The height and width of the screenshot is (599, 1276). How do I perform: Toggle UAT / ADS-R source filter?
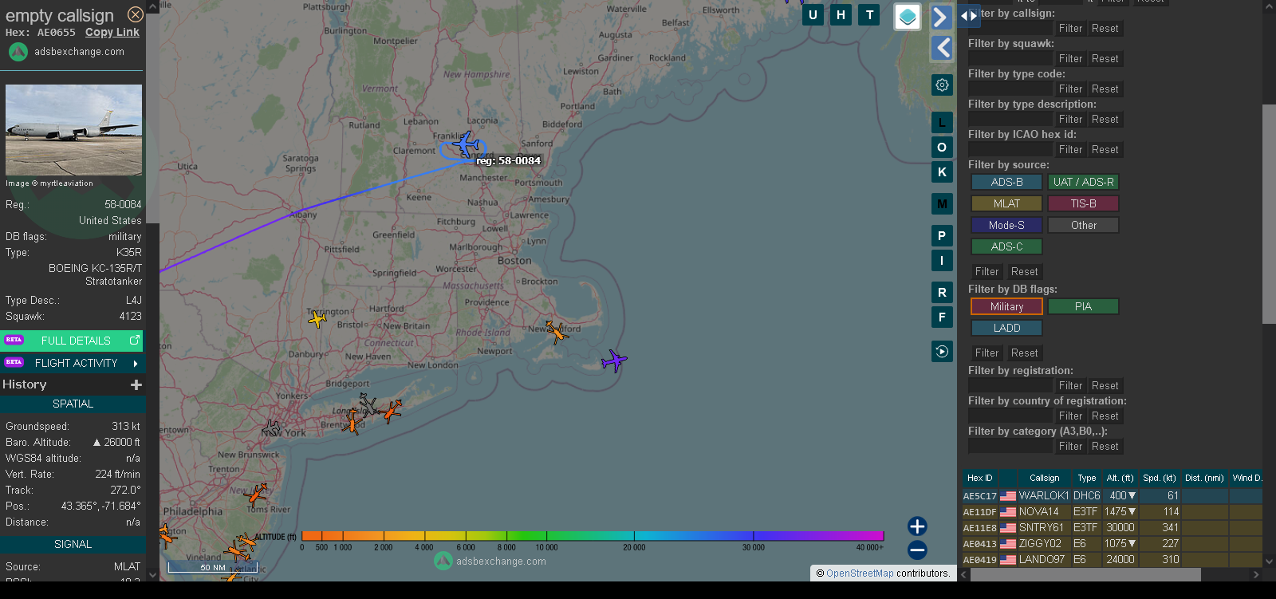[1083, 182]
